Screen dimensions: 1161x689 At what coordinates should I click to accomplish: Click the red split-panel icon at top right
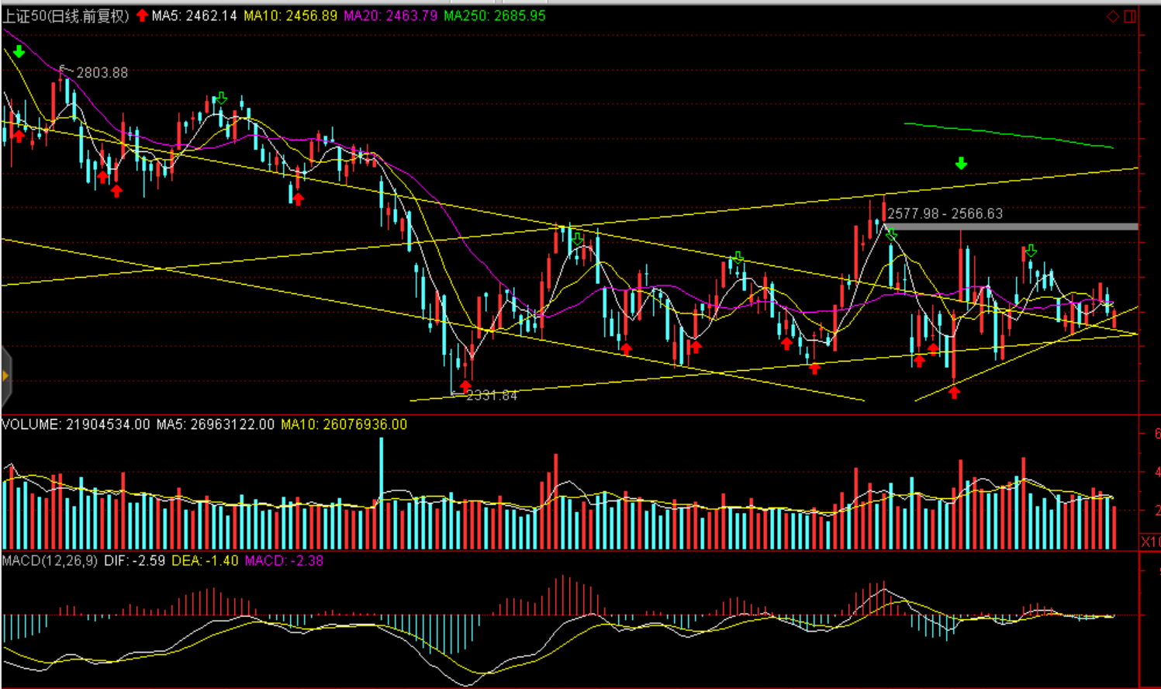tap(1130, 16)
